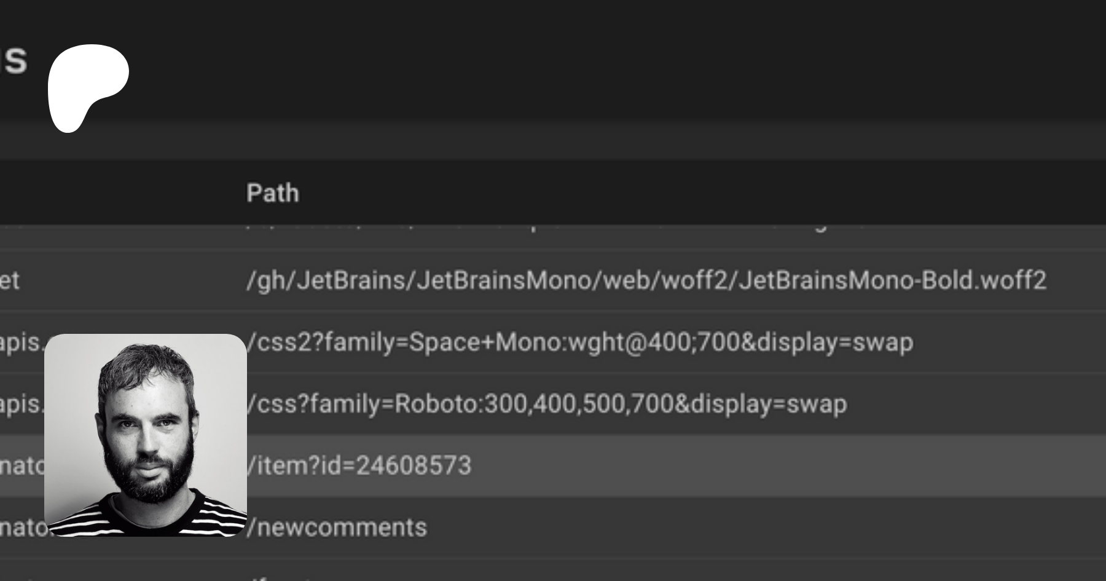The height and width of the screenshot is (581, 1106).
Task: Click the "apis." host cell in Roboto row
Action: point(22,404)
